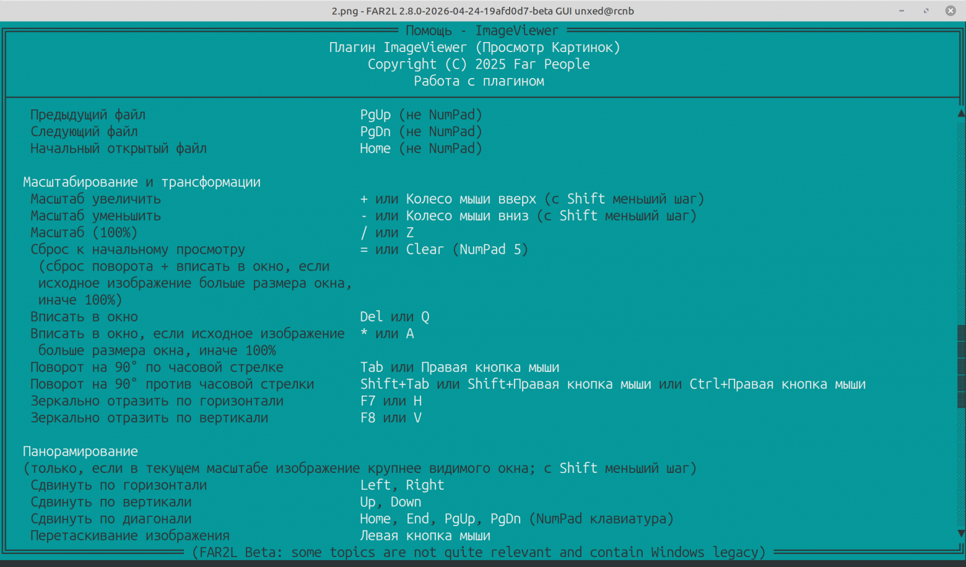Click "Поворот на 90° по часовой стрелке" label
Screen dimensions: 966x567
point(157,367)
